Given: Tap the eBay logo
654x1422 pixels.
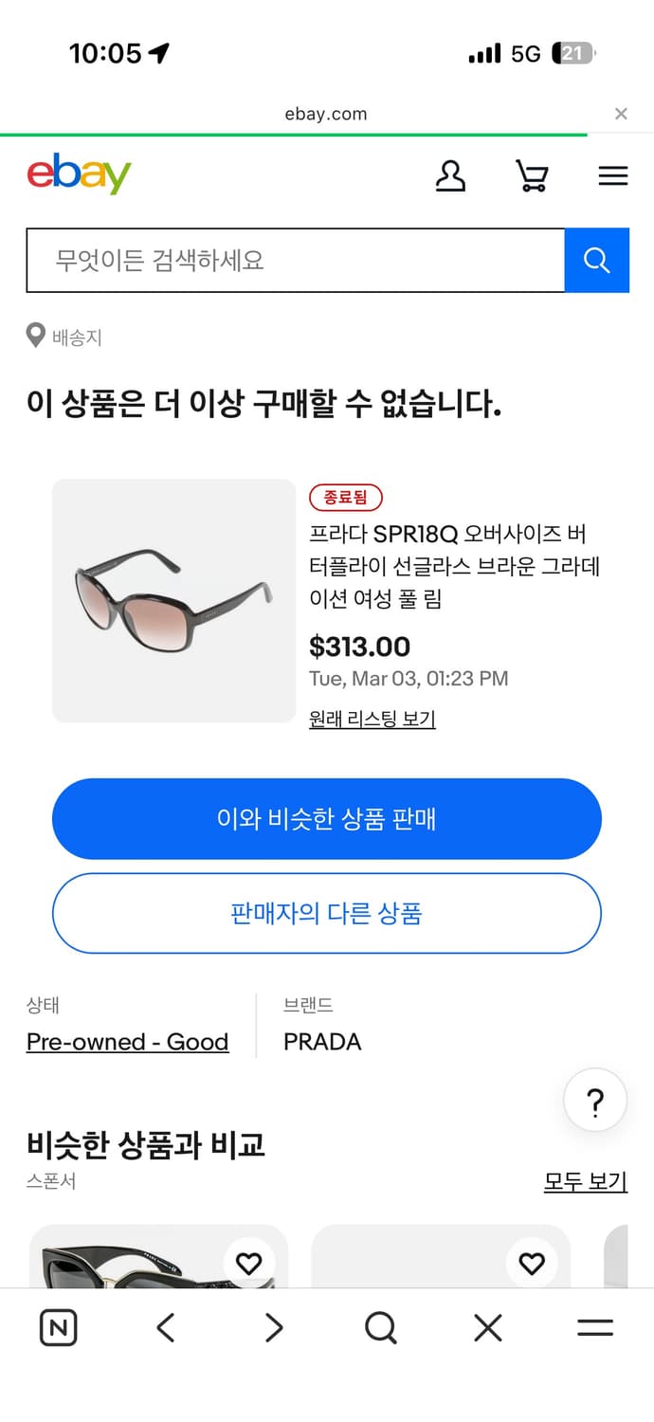Looking at the screenshot, I should pyautogui.click(x=79, y=175).
